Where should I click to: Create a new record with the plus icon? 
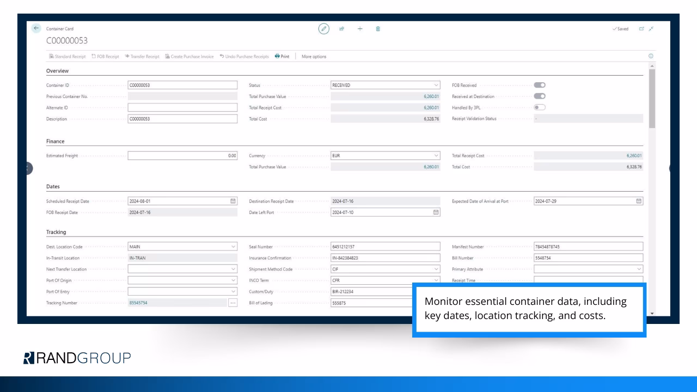pyautogui.click(x=360, y=29)
